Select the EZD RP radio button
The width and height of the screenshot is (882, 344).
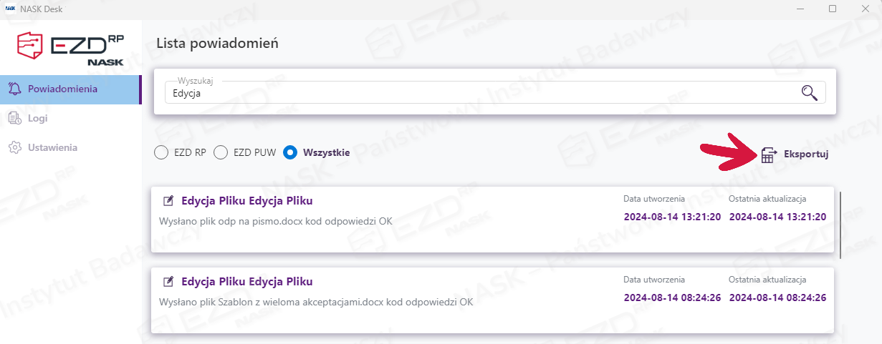162,152
